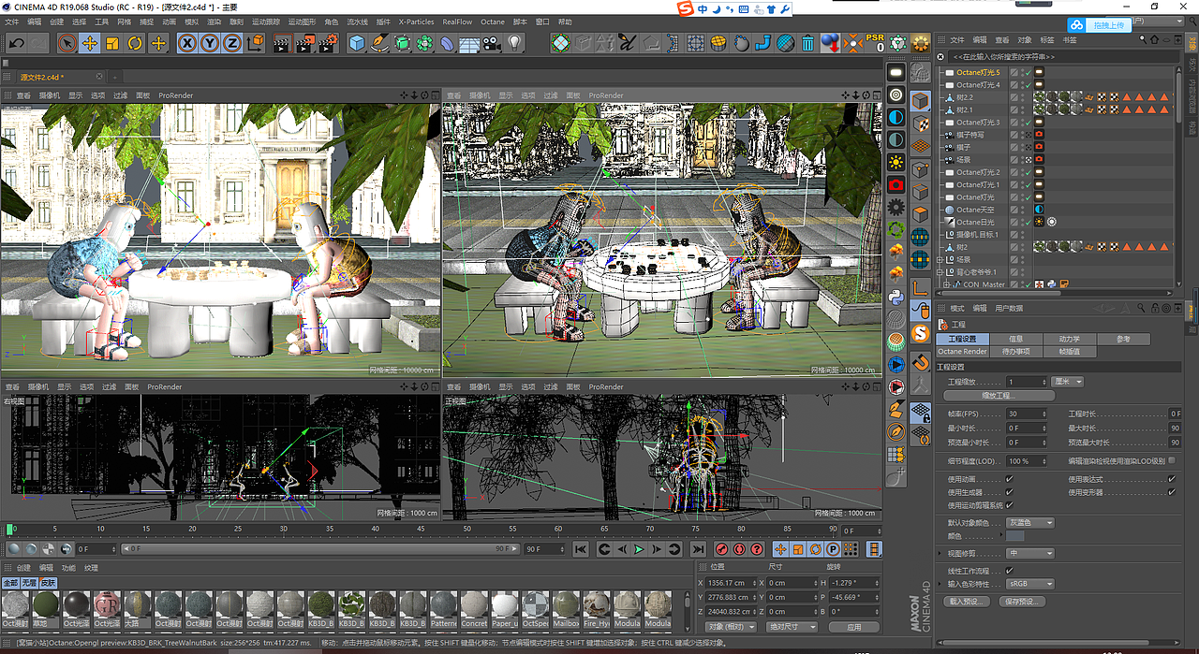Open the 模拟 menu
Viewport: 1199px width, 654px height.
click(192, 21)
